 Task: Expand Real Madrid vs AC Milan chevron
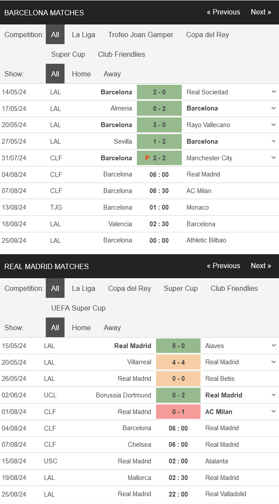click(x=273, y=411)
